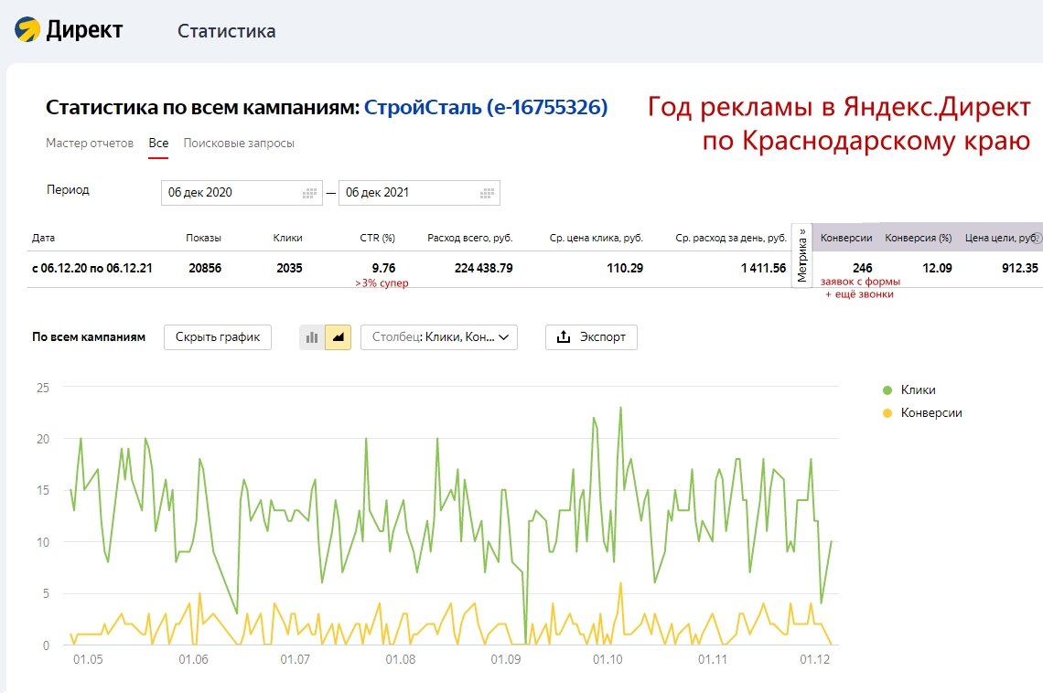Select date range cell с 06.12.20 по 06.12.21
This screenshot has width=1043, height=693.
coord(91,269)
